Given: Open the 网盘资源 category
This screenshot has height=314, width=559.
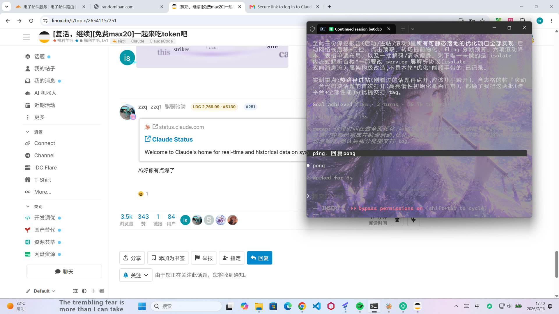Looking at the screenshot, I should point(45,254).
